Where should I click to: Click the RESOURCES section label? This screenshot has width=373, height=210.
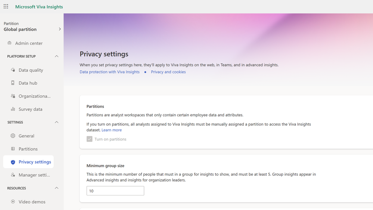click(17, 188)
